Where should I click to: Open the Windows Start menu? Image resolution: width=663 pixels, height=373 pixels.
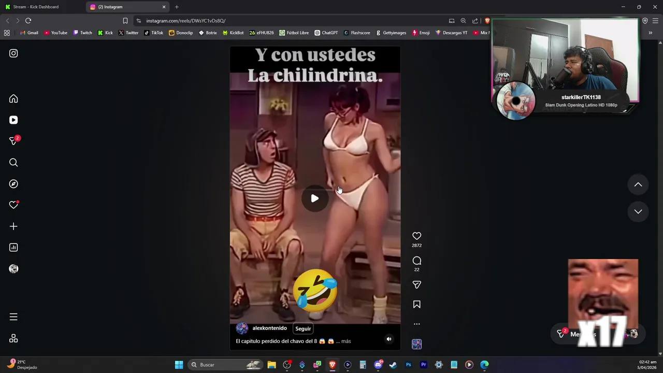pyautogui.click(x=179, y=365)
